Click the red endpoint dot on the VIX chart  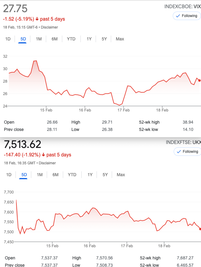pos(199,80)
